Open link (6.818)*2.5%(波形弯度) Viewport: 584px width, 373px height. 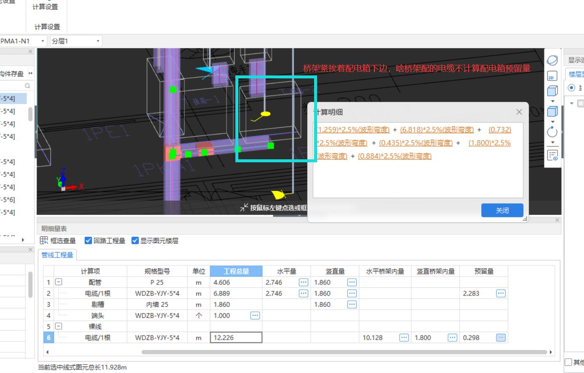[x=437, y=130]
